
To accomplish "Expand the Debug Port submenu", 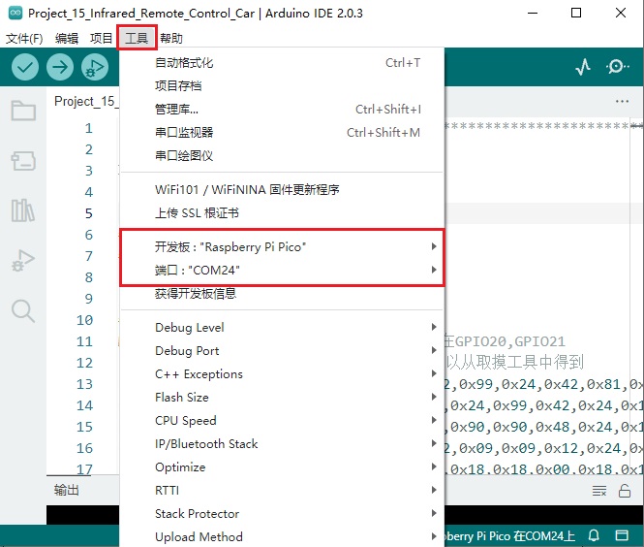I will point(282,351).
